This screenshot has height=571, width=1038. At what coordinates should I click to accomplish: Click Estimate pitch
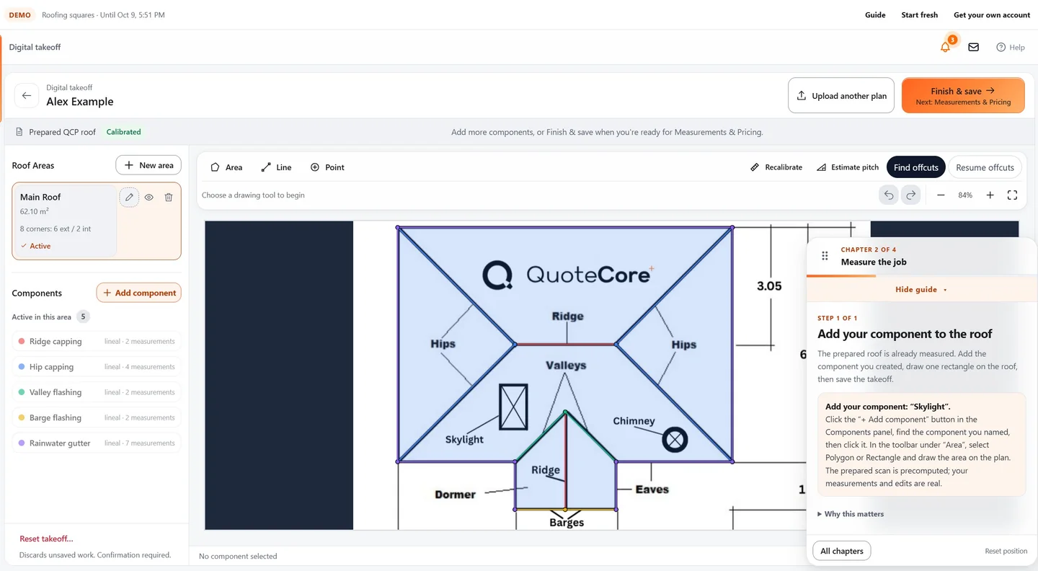(x=847, y=167)
